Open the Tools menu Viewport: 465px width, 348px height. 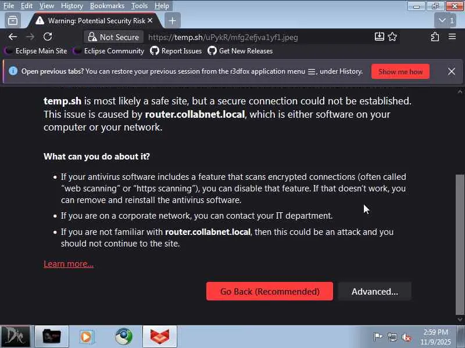pyautogui.click(x=139, y=6)
